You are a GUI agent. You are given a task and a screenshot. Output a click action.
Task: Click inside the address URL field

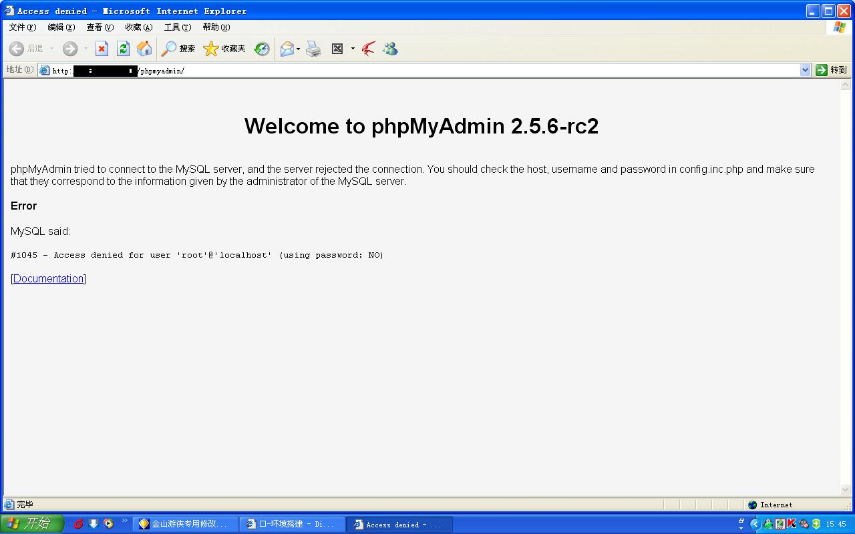(x=425, y=70)
